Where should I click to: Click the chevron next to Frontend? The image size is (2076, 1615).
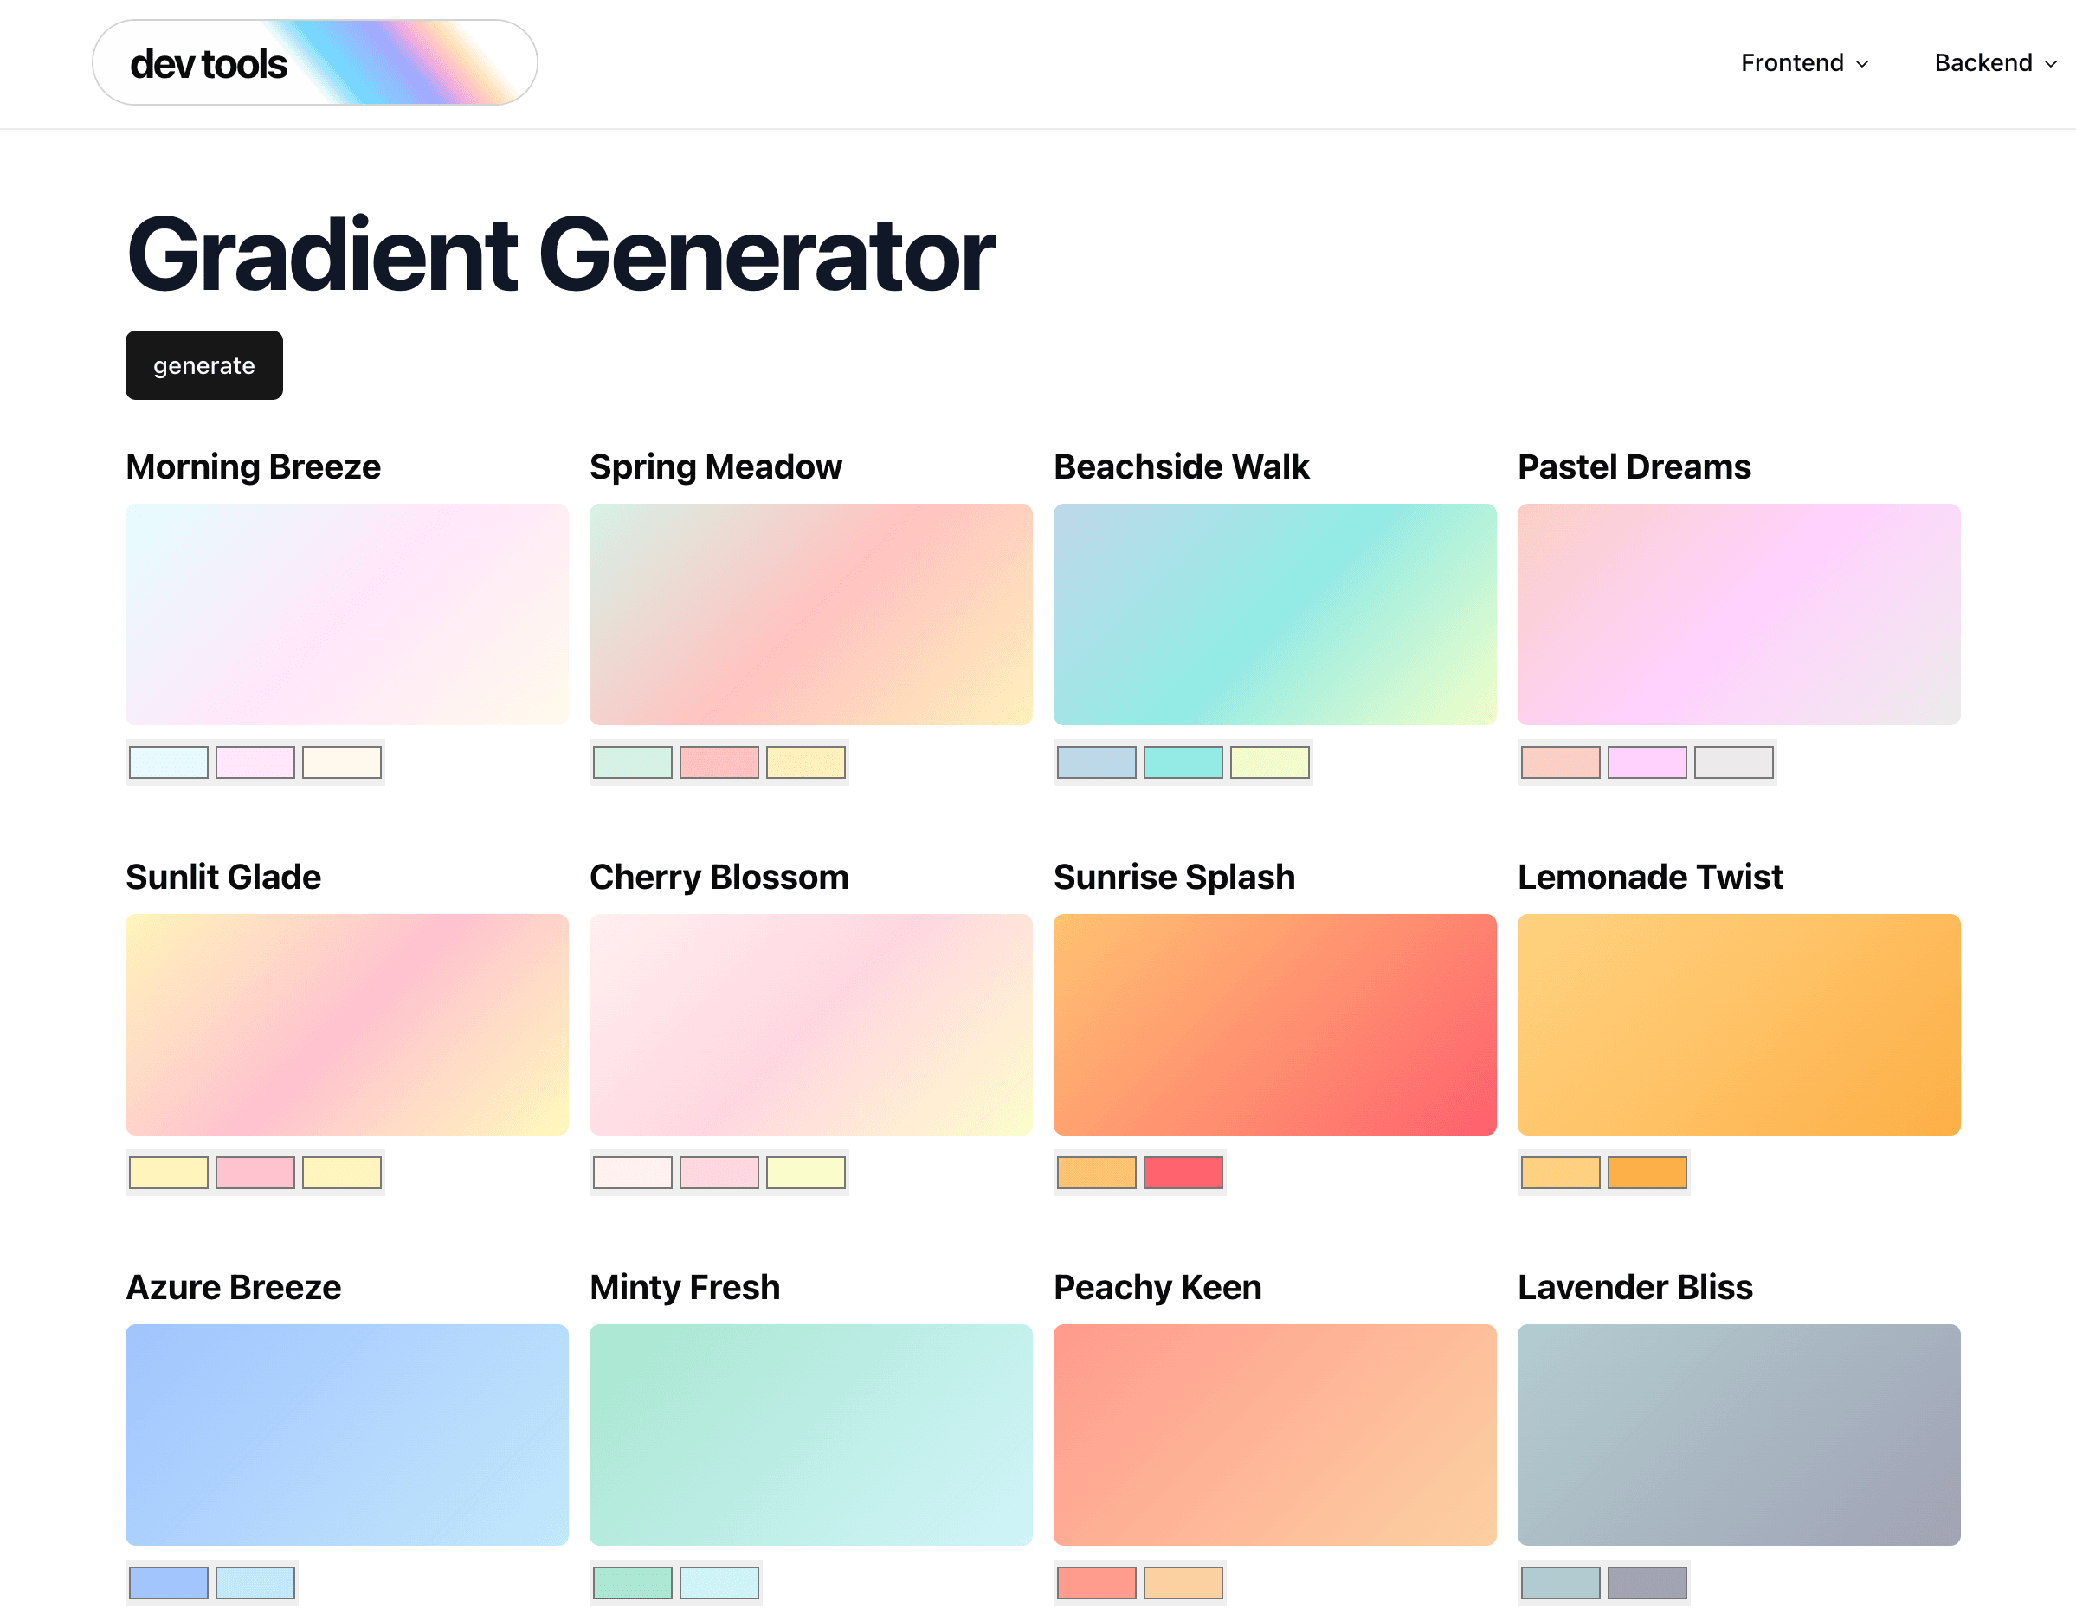click(x=1862, y=64)
